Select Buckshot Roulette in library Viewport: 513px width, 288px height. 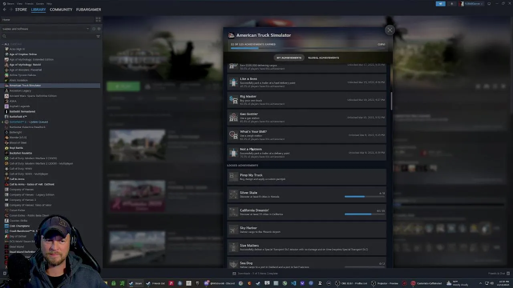(x=20, y=153)
